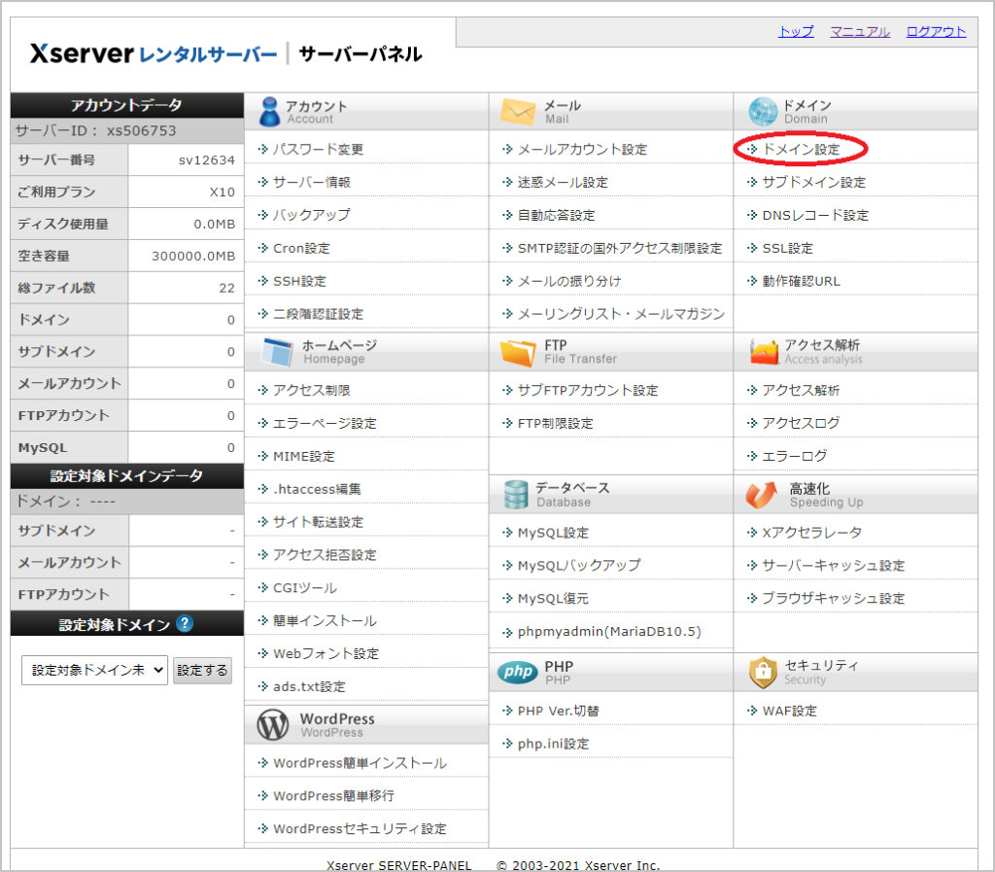995x872 pixels.
Task: Click the Account section person icon
Action: tap(270, 112)
